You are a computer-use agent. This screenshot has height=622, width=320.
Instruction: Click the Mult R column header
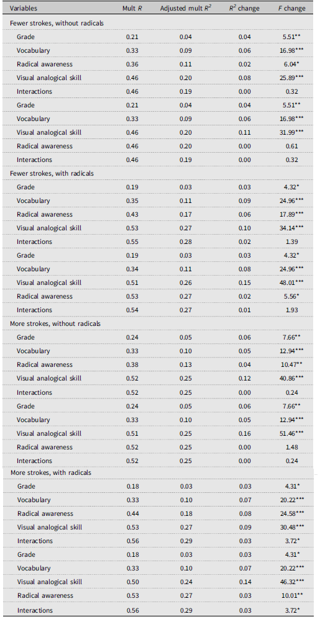pos(132,8)
